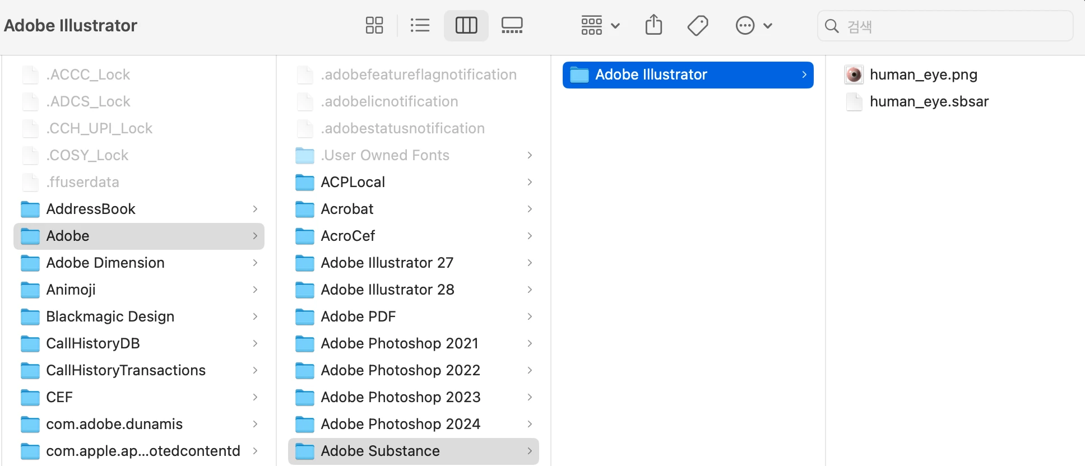Open the Acrobat folder
Viewport: 1085px width, 466px height.
point(414,209)
